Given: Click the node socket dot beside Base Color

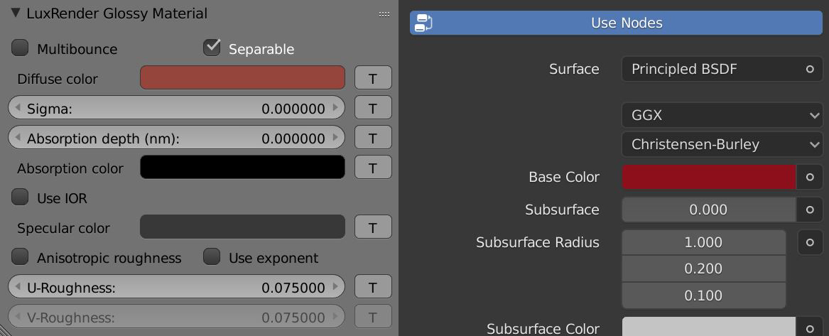Looking at the screenshot, I should 810,177.
